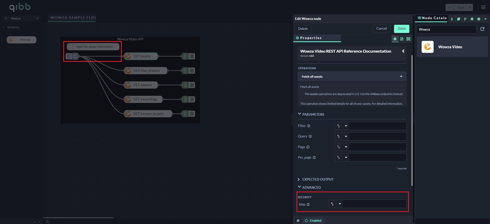Screen dimensions: 490x224
Task: Switch to the Node Catalog tab
Action: (x=432, y=18)
